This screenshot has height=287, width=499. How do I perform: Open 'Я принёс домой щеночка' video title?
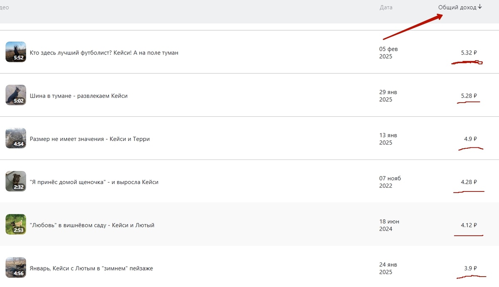94,182
